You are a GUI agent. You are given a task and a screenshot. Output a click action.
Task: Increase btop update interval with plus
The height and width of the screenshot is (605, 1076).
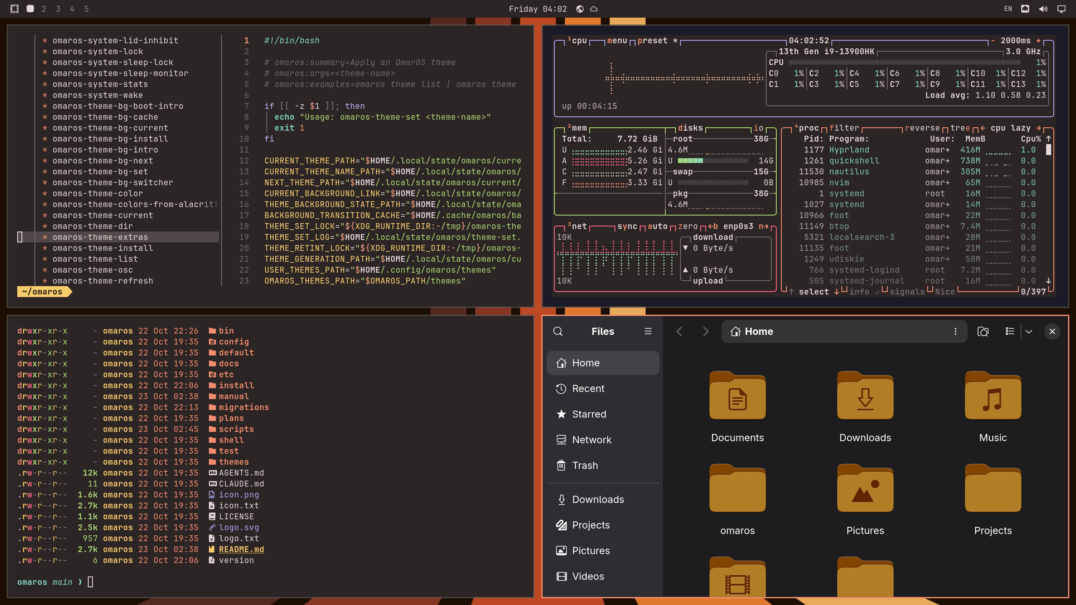click(x=1039, y=41)
